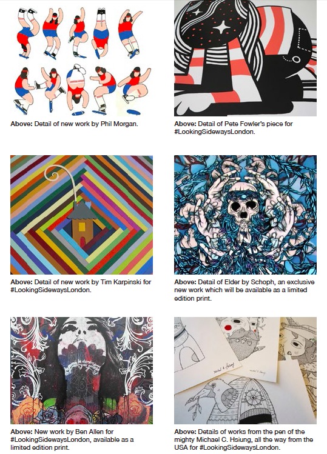This screenshot has width=327, height=454.
Task: Click the handstand skater in the top row
Action: [x=101, y=33]
